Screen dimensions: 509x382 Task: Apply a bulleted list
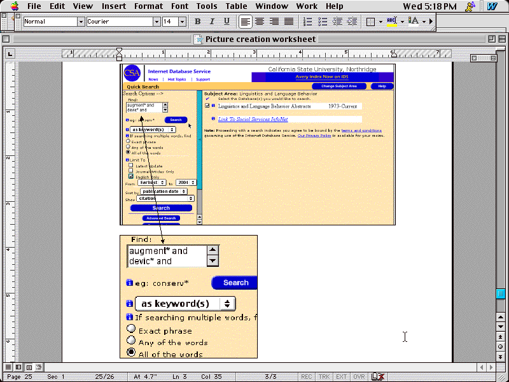pos(323,22)
